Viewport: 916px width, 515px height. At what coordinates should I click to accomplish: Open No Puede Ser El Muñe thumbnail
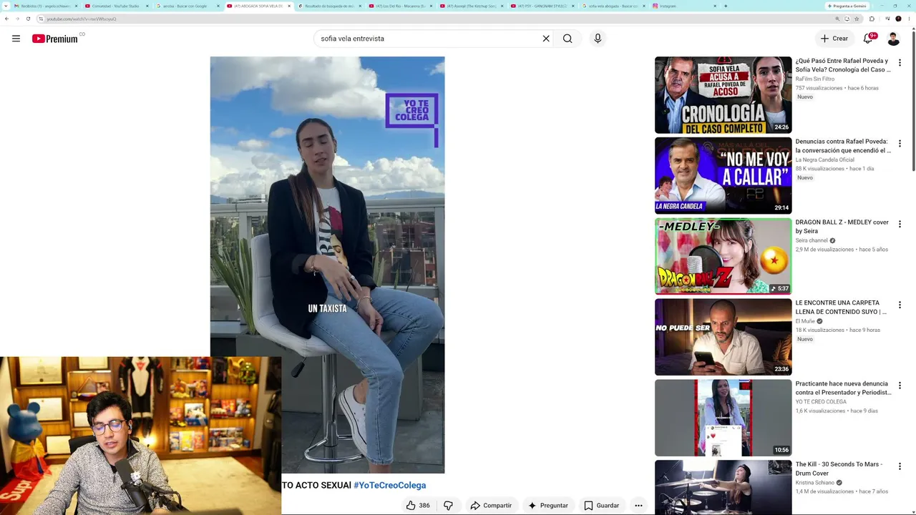click(x=723, y=337)
